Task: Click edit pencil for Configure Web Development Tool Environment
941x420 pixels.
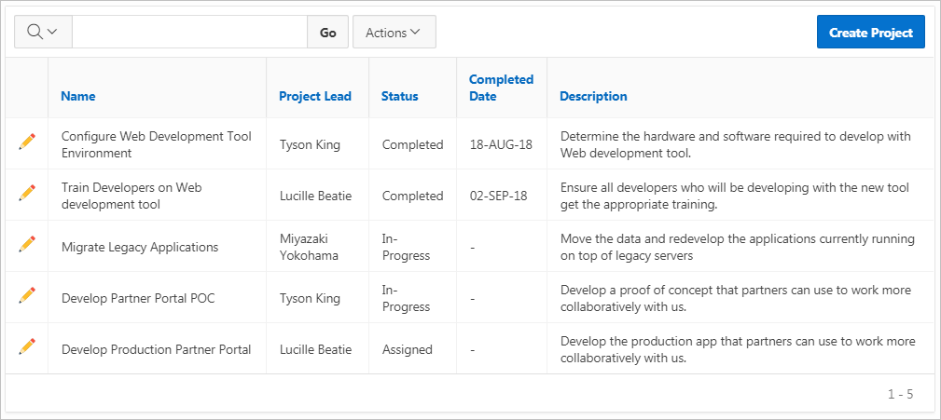Action: pos(27,142)
